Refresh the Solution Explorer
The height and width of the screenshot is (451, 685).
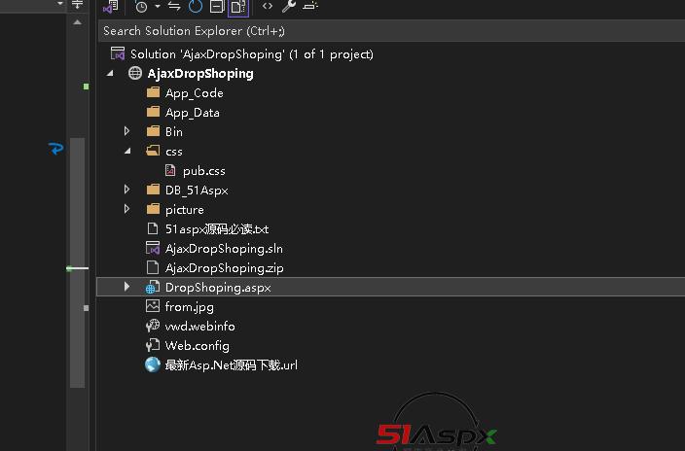(x=196, y=7)
